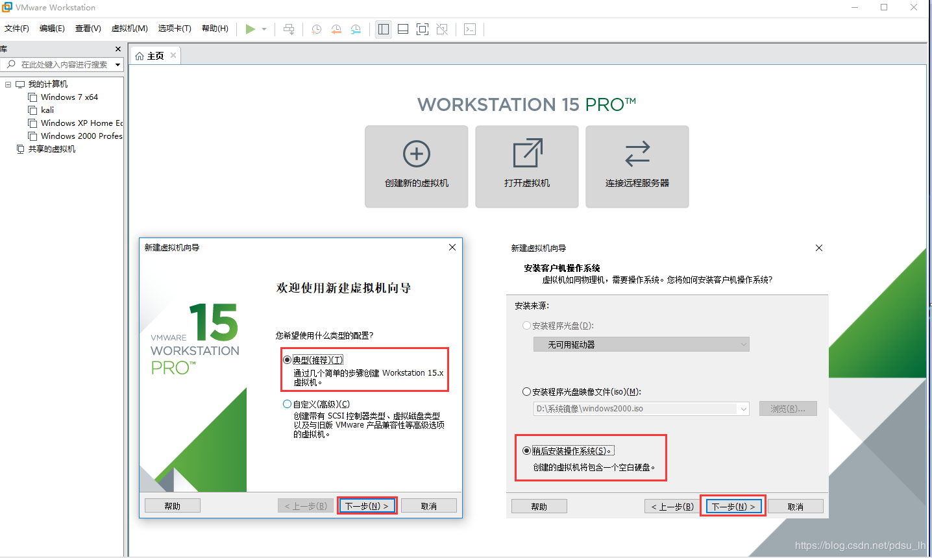Open the snapshot manager wrench icon

356,29
